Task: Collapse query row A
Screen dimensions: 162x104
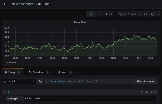Action: pos(5,92)
